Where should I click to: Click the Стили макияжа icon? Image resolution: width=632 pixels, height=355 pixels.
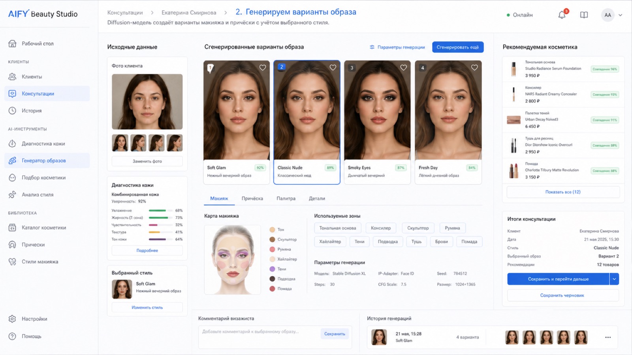click(x=12, y=262)
